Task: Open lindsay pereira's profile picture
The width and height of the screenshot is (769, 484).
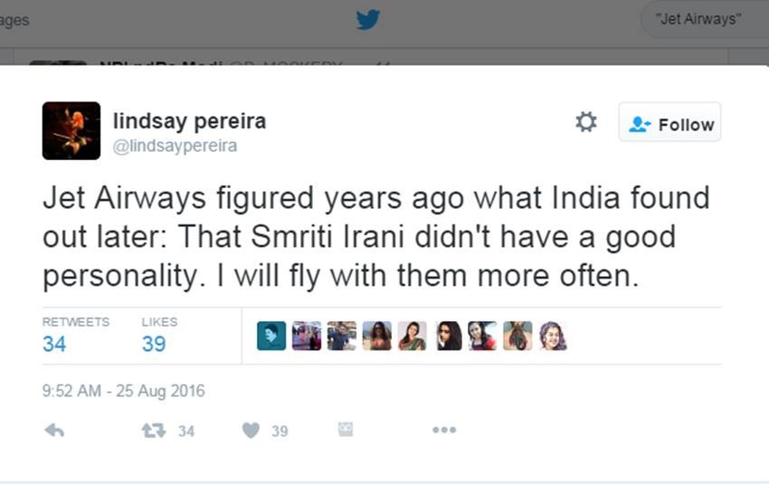Action: pyautogui.click(x=71, y=130)
